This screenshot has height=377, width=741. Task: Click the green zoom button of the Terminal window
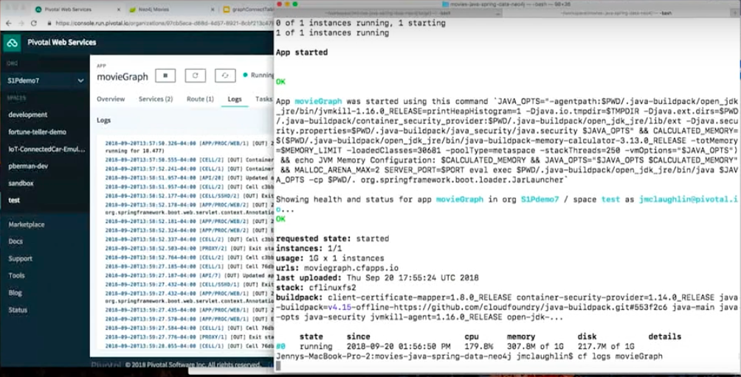(x=295, y=4)
